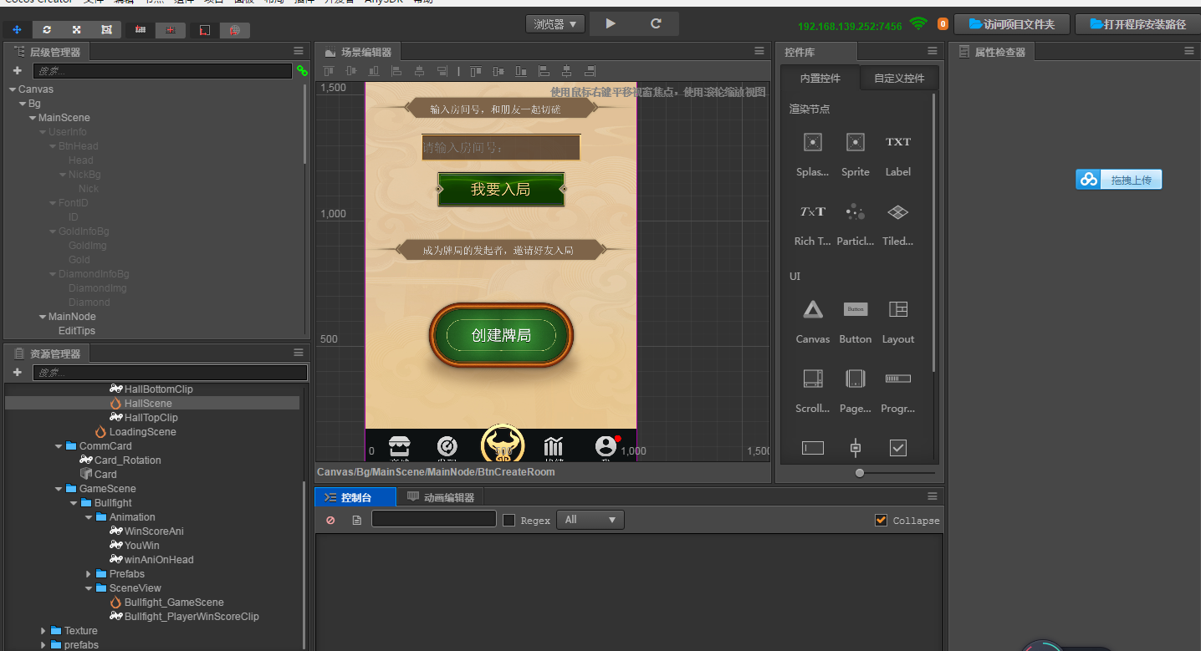Viewport: 1201px width, 651px height.
Task: Collapse the MainNode tree node
Action: [43, 317]
